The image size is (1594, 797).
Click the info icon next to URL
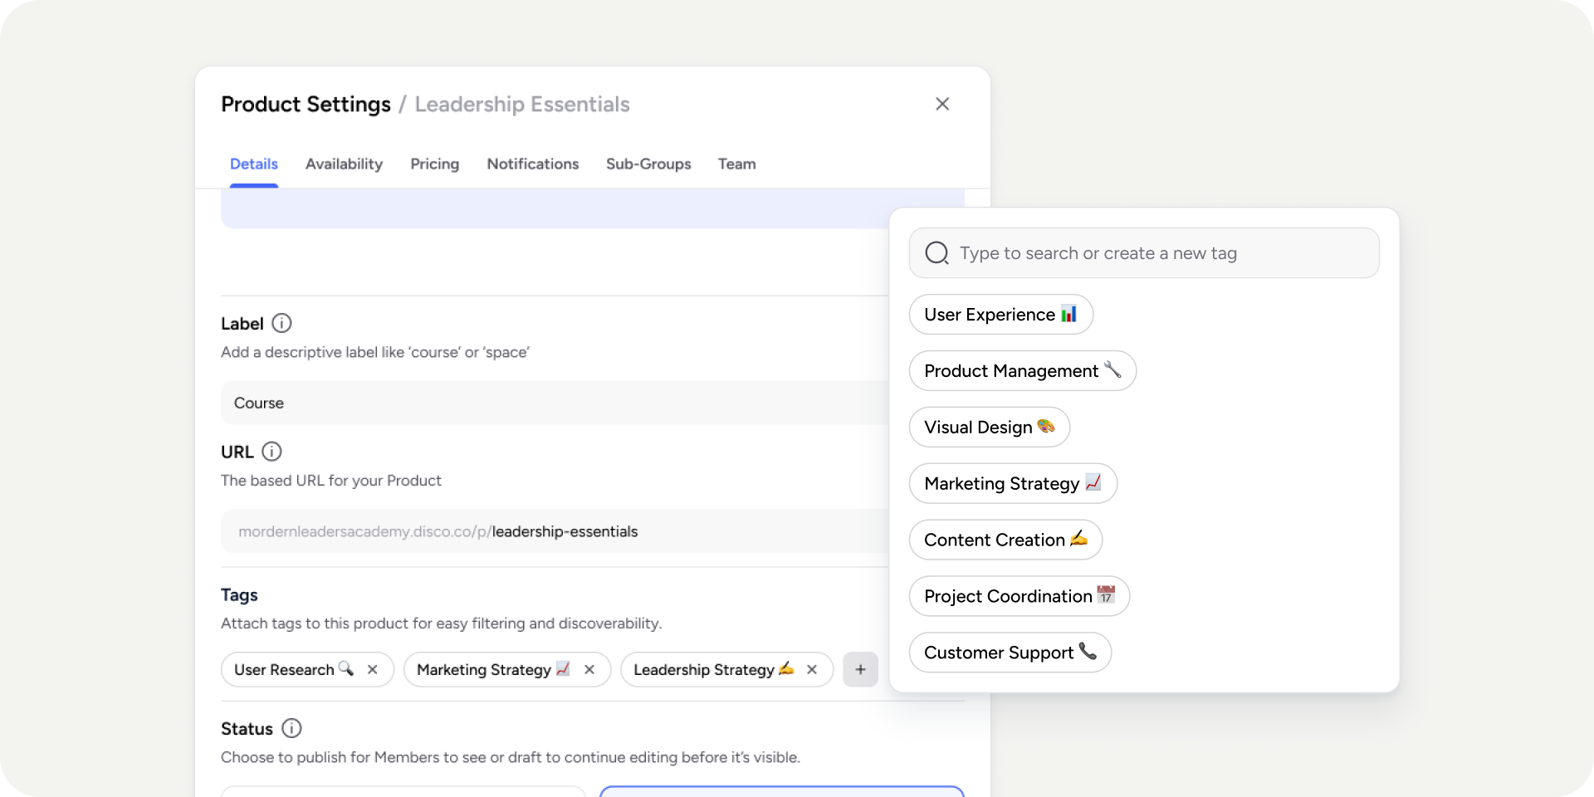coord(271,452)
